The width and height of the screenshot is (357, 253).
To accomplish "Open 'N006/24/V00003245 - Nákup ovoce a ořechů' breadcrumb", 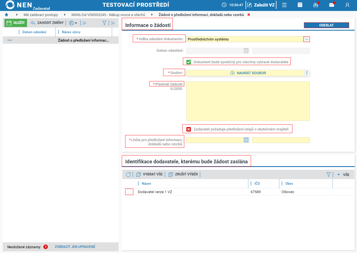I will pyautogui.click(x=108, y=15).
